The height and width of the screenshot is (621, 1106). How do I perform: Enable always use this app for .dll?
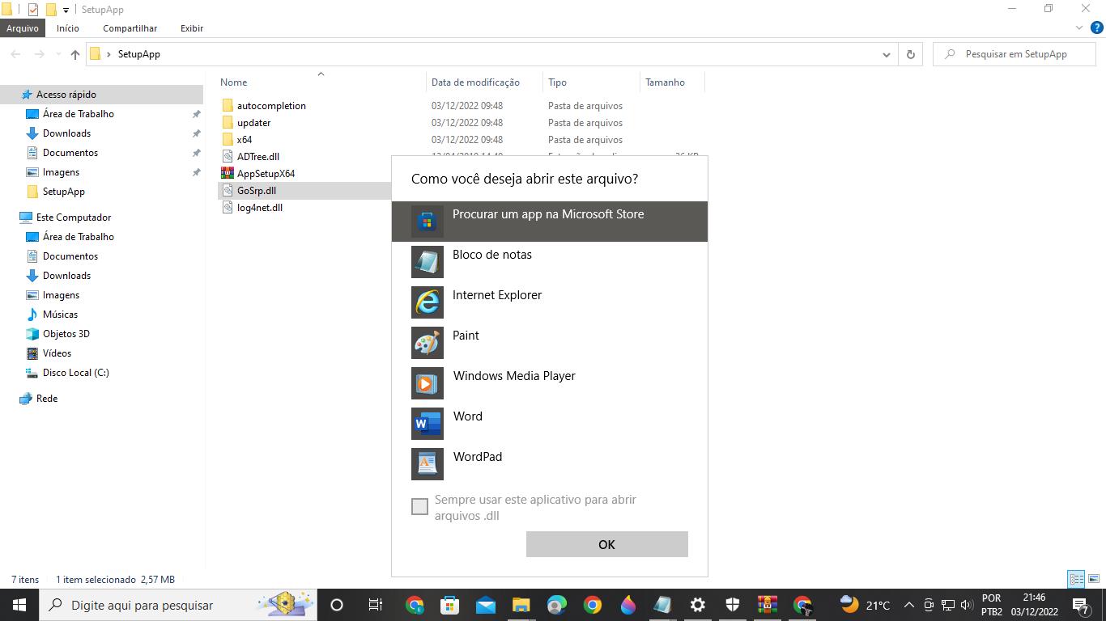click(419, 507)
